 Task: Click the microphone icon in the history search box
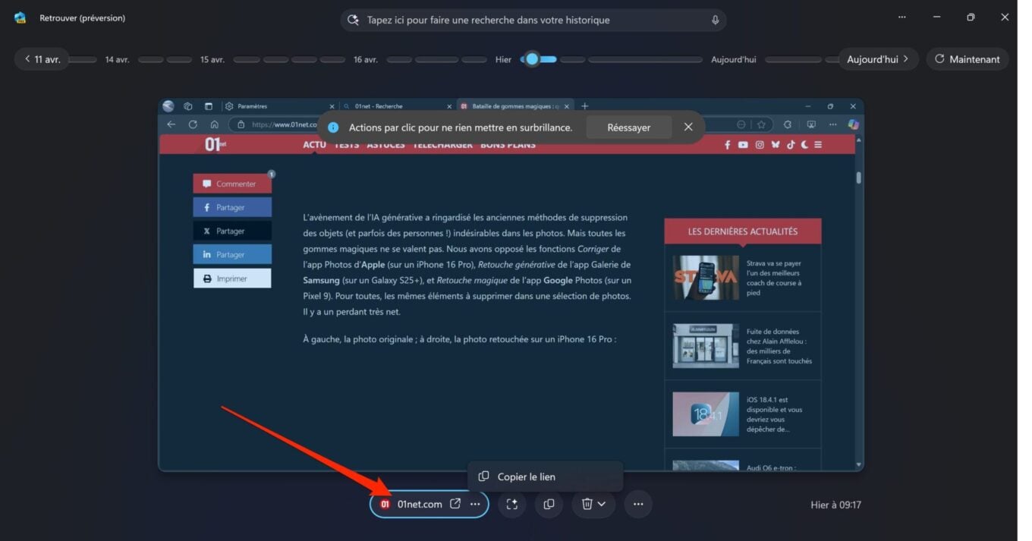point(715,20)
